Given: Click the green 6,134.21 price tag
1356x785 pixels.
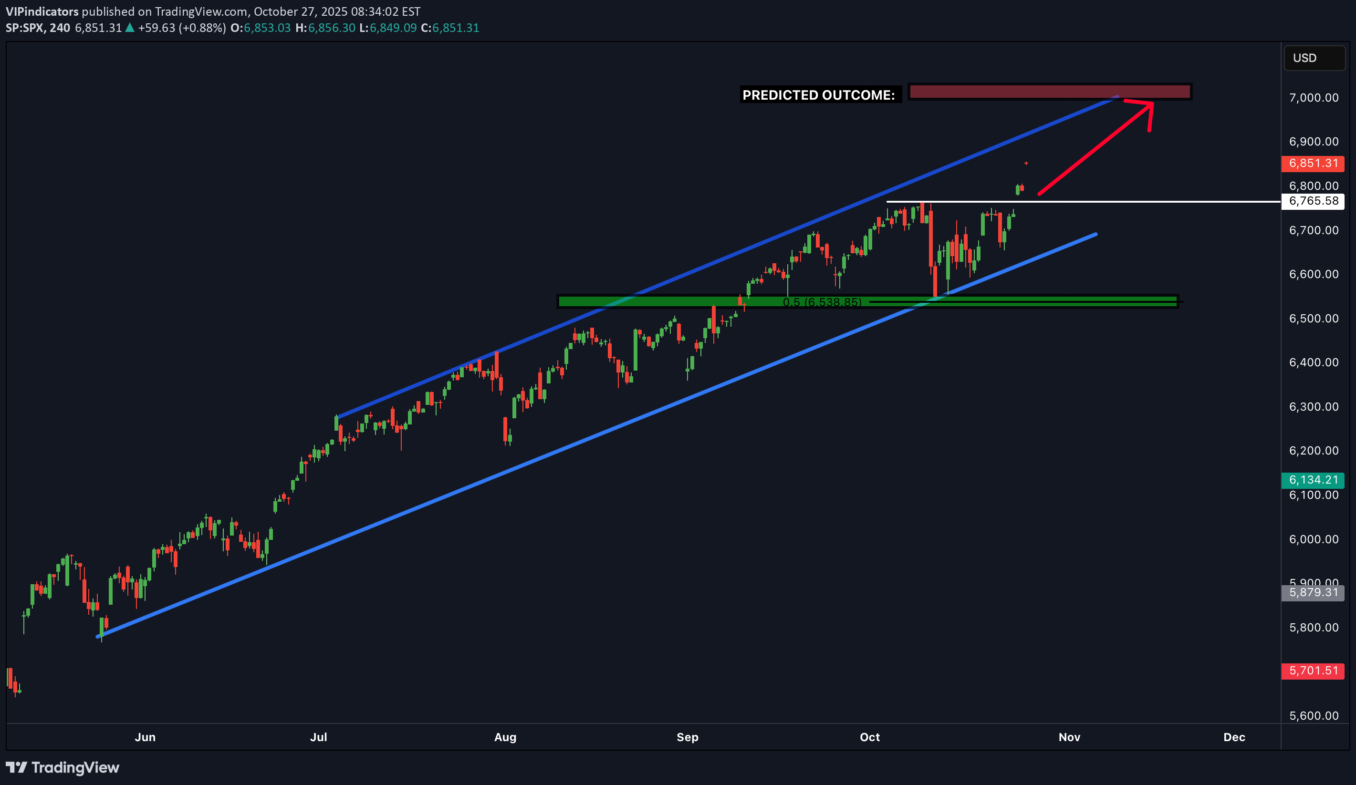Looking at the screenshot, I should [1313, 480].
